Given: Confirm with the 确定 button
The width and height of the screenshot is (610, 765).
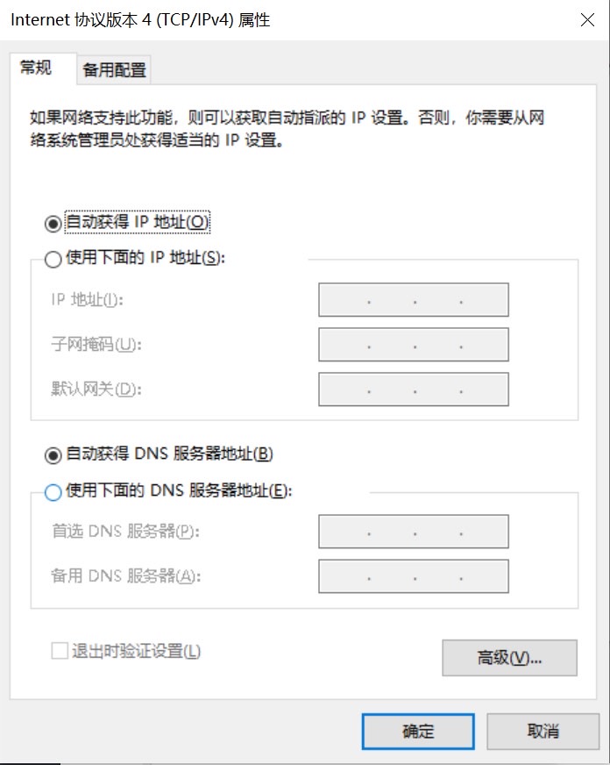Looking at the screenshot, I should click(418, 731).
